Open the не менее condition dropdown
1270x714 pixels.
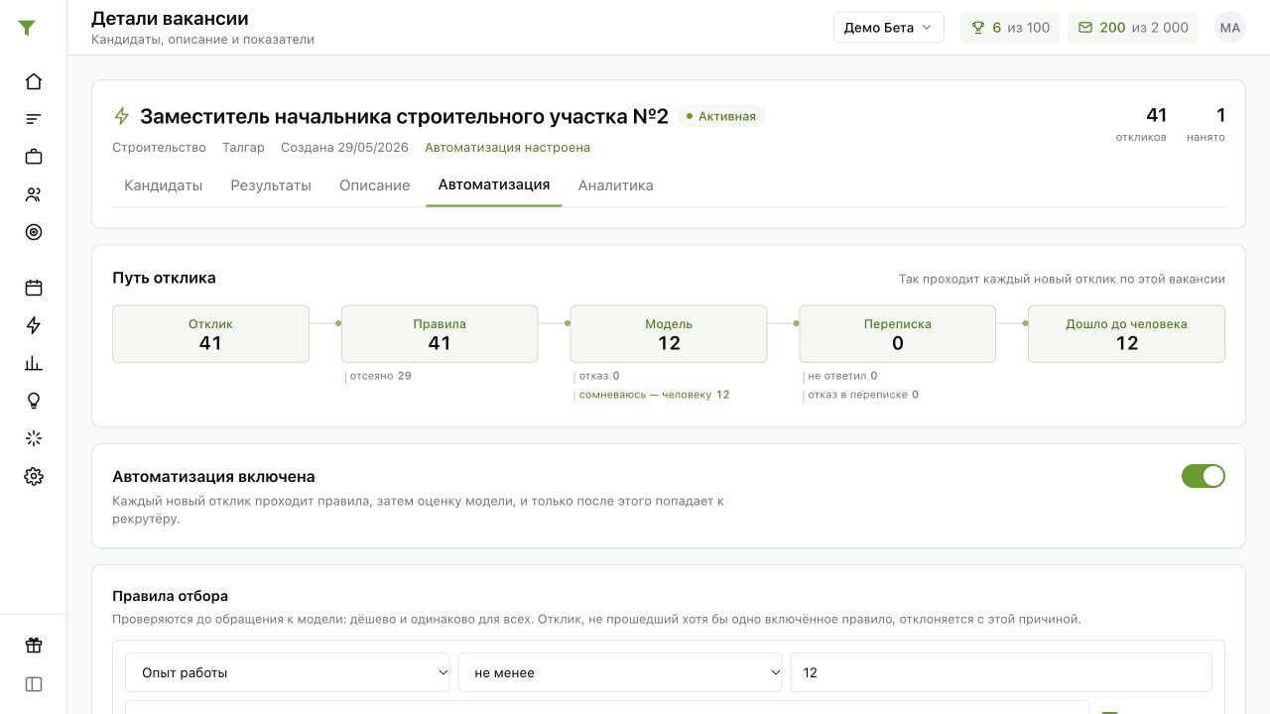click(620, 672)
